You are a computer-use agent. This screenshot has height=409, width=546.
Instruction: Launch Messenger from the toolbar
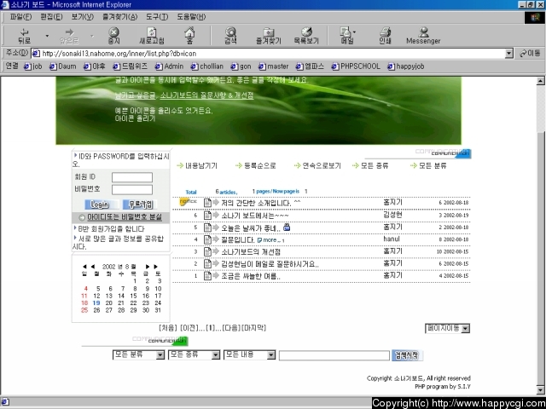pyautogui.click(x=423, y=36)
